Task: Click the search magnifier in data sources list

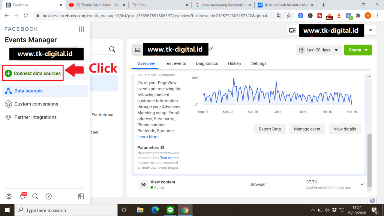Action: coord(112,49)
